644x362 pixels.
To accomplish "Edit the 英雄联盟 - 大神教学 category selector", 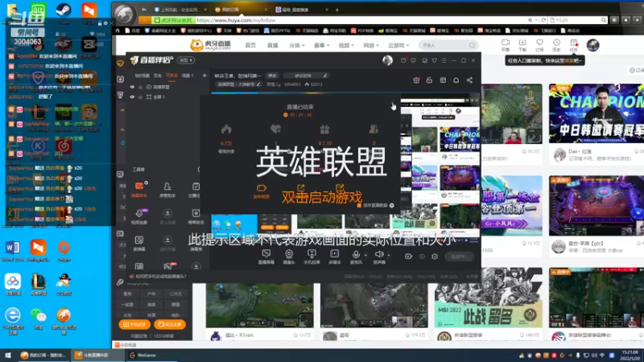I will (238, 84).
